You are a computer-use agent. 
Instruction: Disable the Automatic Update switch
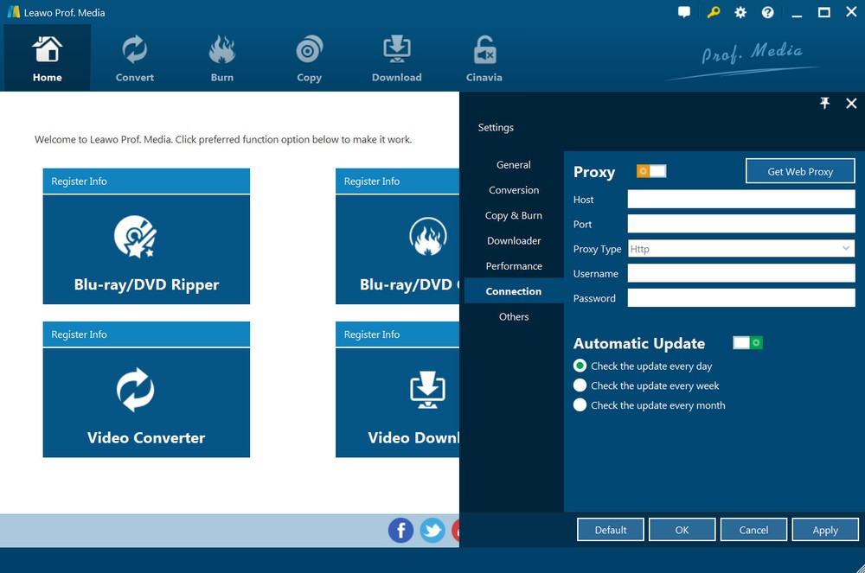(747, 343)
